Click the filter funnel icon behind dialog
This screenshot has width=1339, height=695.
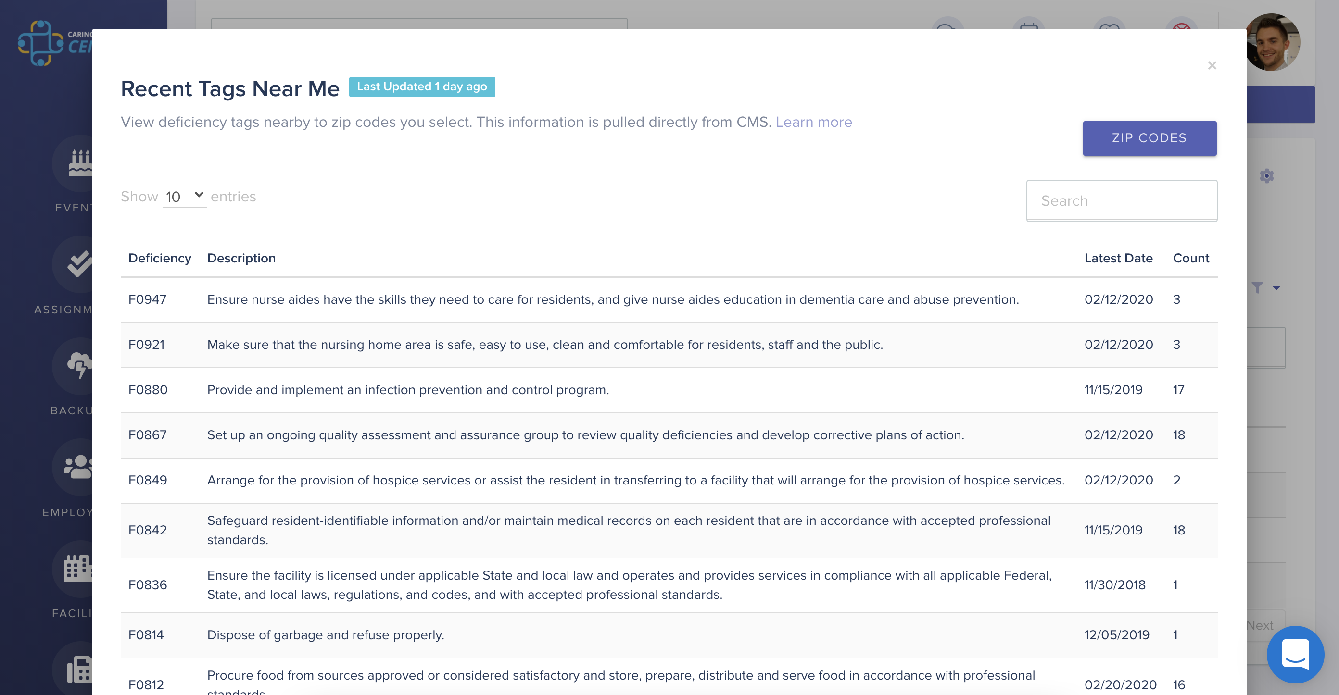pyautogui.click(x=1257, y=288)
